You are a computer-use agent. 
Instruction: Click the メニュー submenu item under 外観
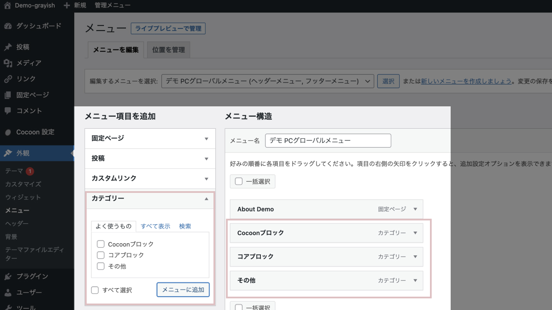click(17, 211)
